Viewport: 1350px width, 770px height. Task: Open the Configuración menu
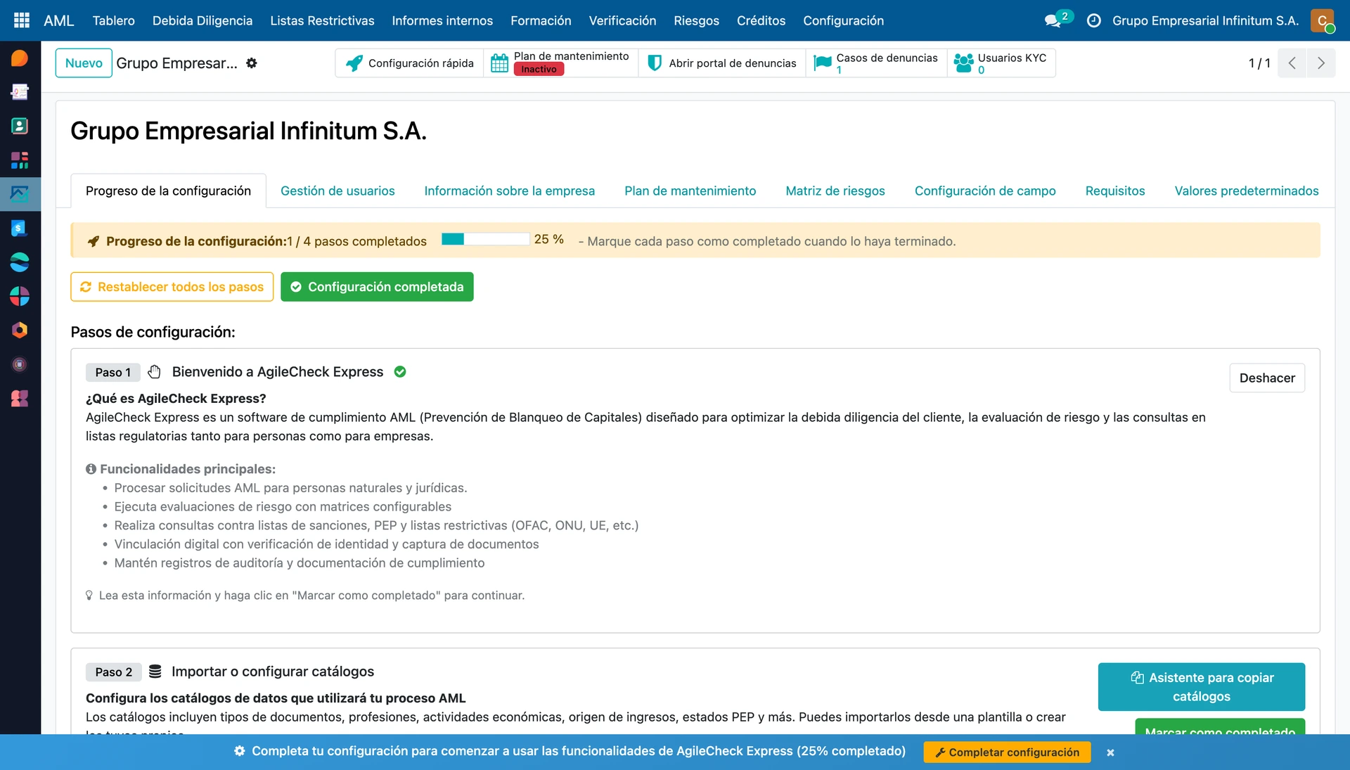[843, 20]
